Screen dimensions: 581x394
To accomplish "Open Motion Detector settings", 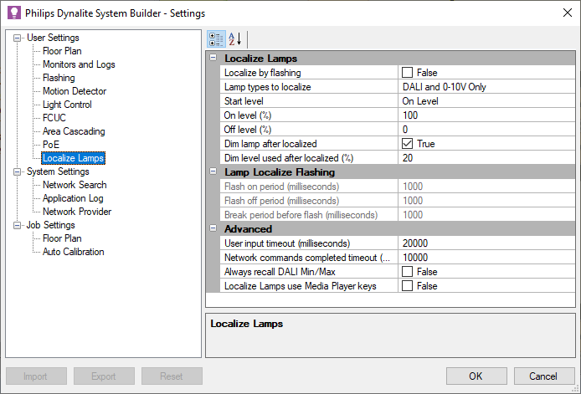I will tap(75, 91).
